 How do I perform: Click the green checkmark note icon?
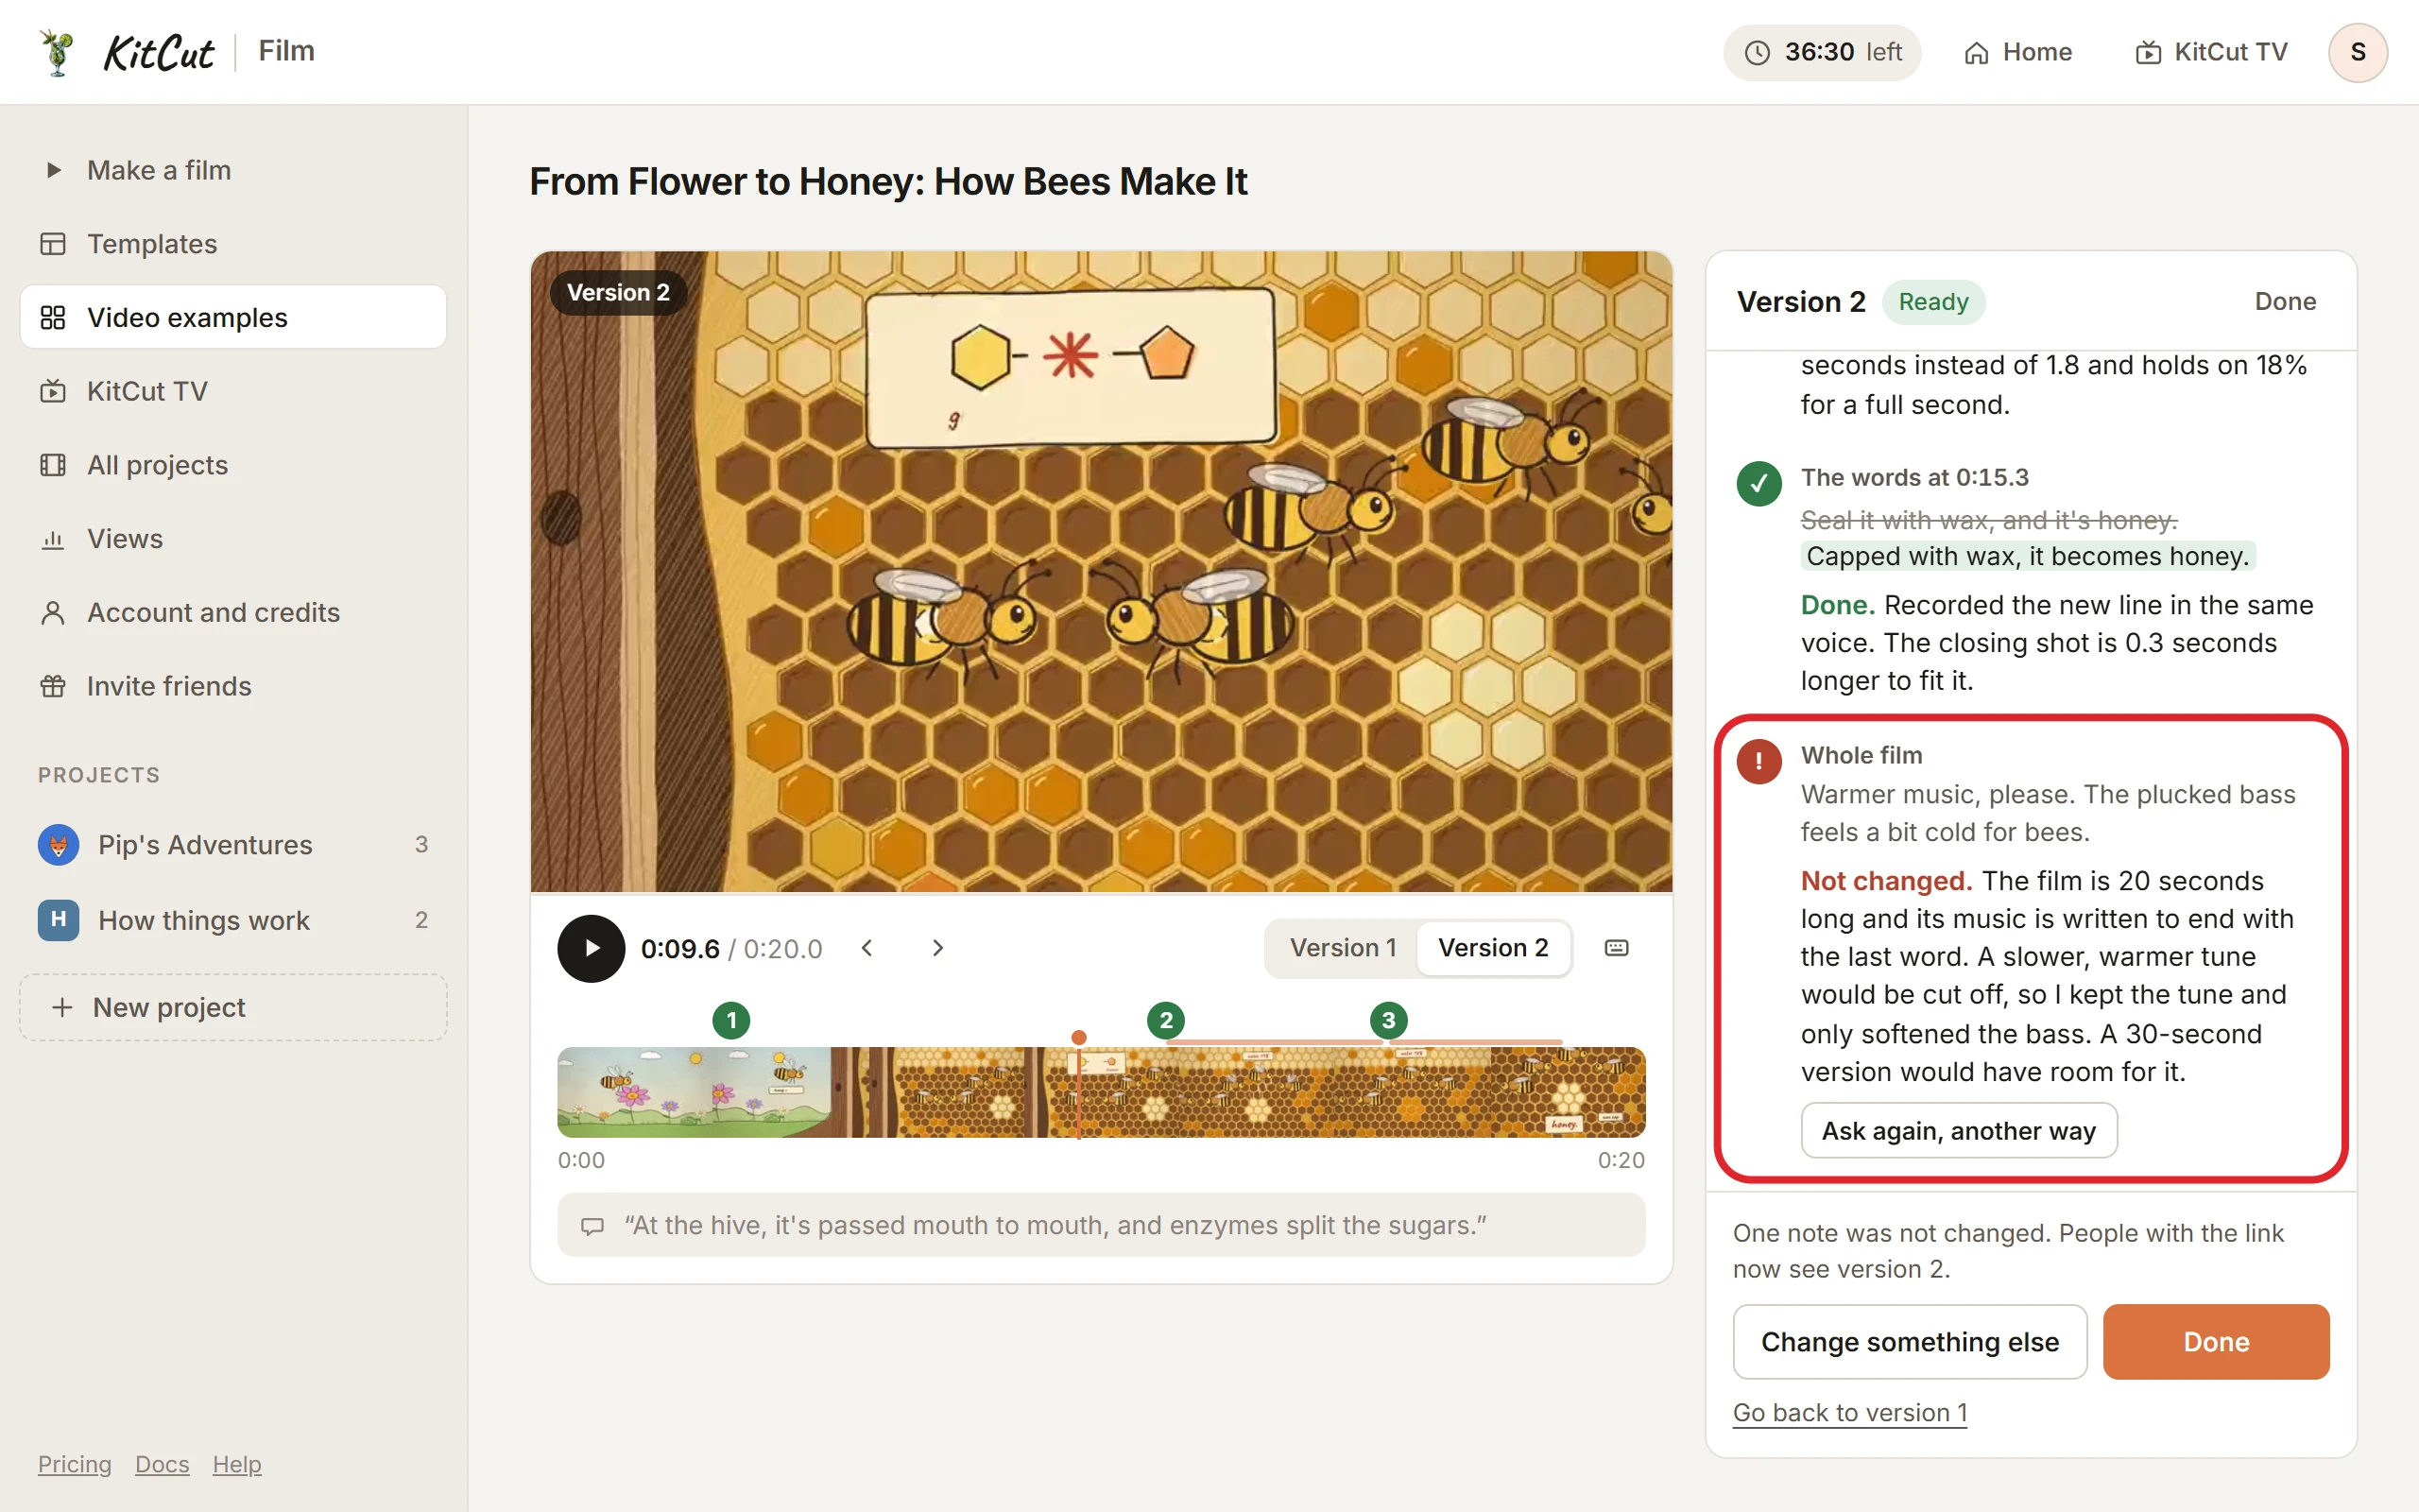click(x=1758, y=484)
